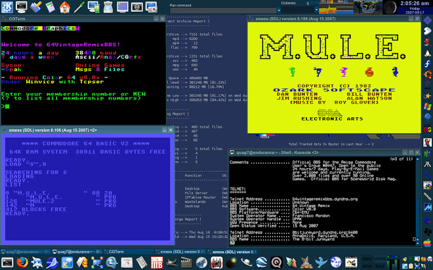Select first xmess (SDL) taskbar entry
The image size is (433, 270).
(180, 252)
